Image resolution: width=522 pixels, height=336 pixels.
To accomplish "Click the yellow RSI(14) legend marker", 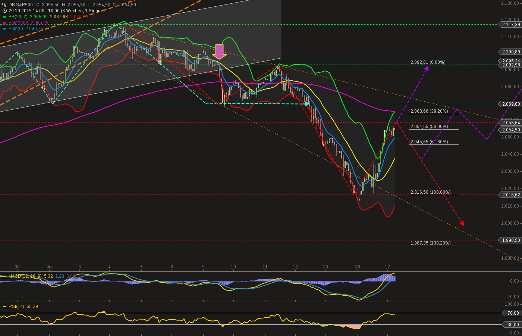I will [x=4, y=307].
